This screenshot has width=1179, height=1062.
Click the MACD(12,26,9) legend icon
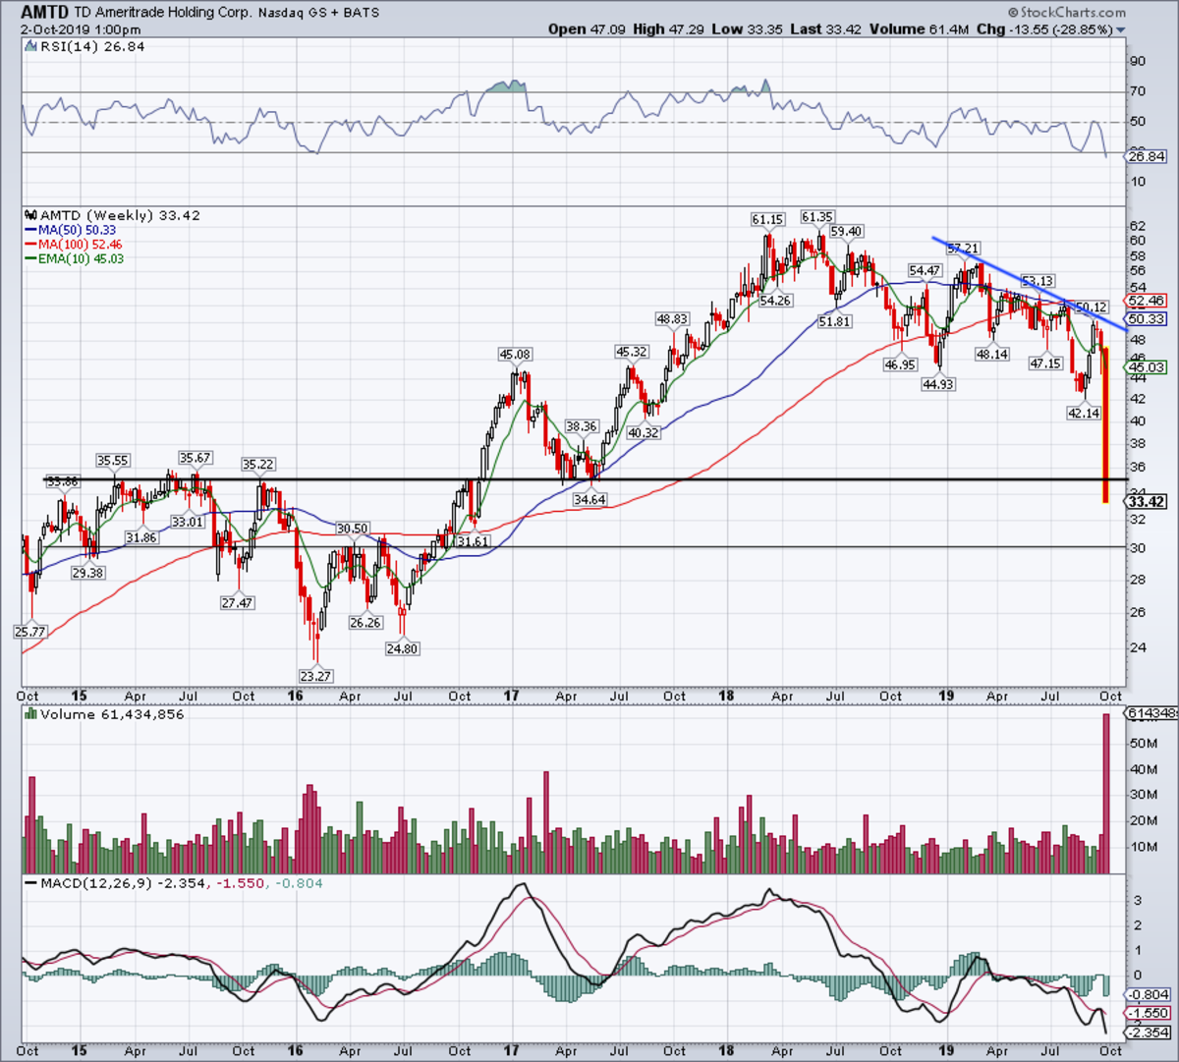coord(30,883)
